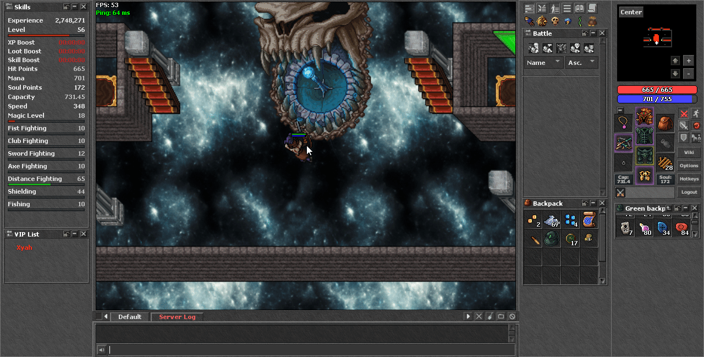This screenshot has height=357, width=704.
Task: Click the red health points bar
Action: tap(657, 90)
